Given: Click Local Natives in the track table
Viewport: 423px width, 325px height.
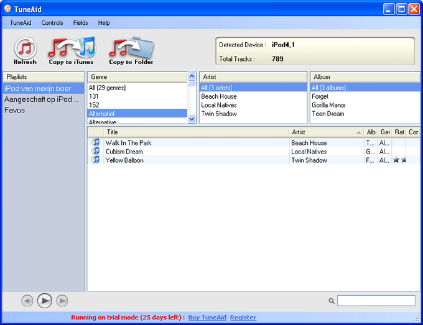Looking at the screenshot, I should pos(309,152).
